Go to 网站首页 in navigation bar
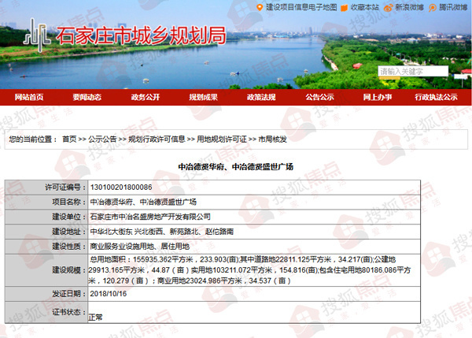472x338 pixels. pyautogui.click(x=29, y=97)
